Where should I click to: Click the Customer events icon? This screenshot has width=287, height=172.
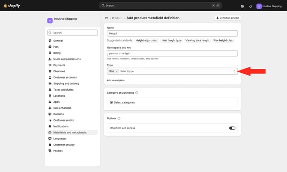[50, 120]
